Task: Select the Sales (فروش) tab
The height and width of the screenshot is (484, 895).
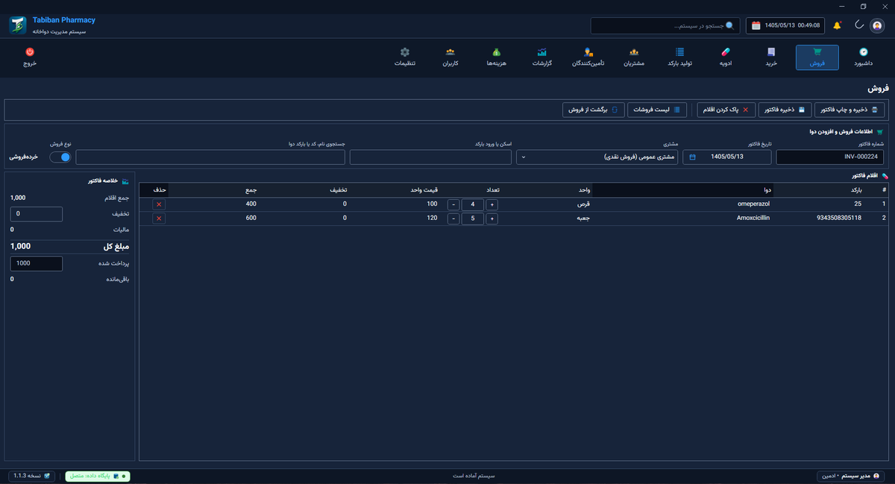Action: 817,57
